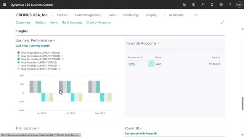Go to the Customers list
The width and height of the screenshot is (244, 137).
coord(23,22)
